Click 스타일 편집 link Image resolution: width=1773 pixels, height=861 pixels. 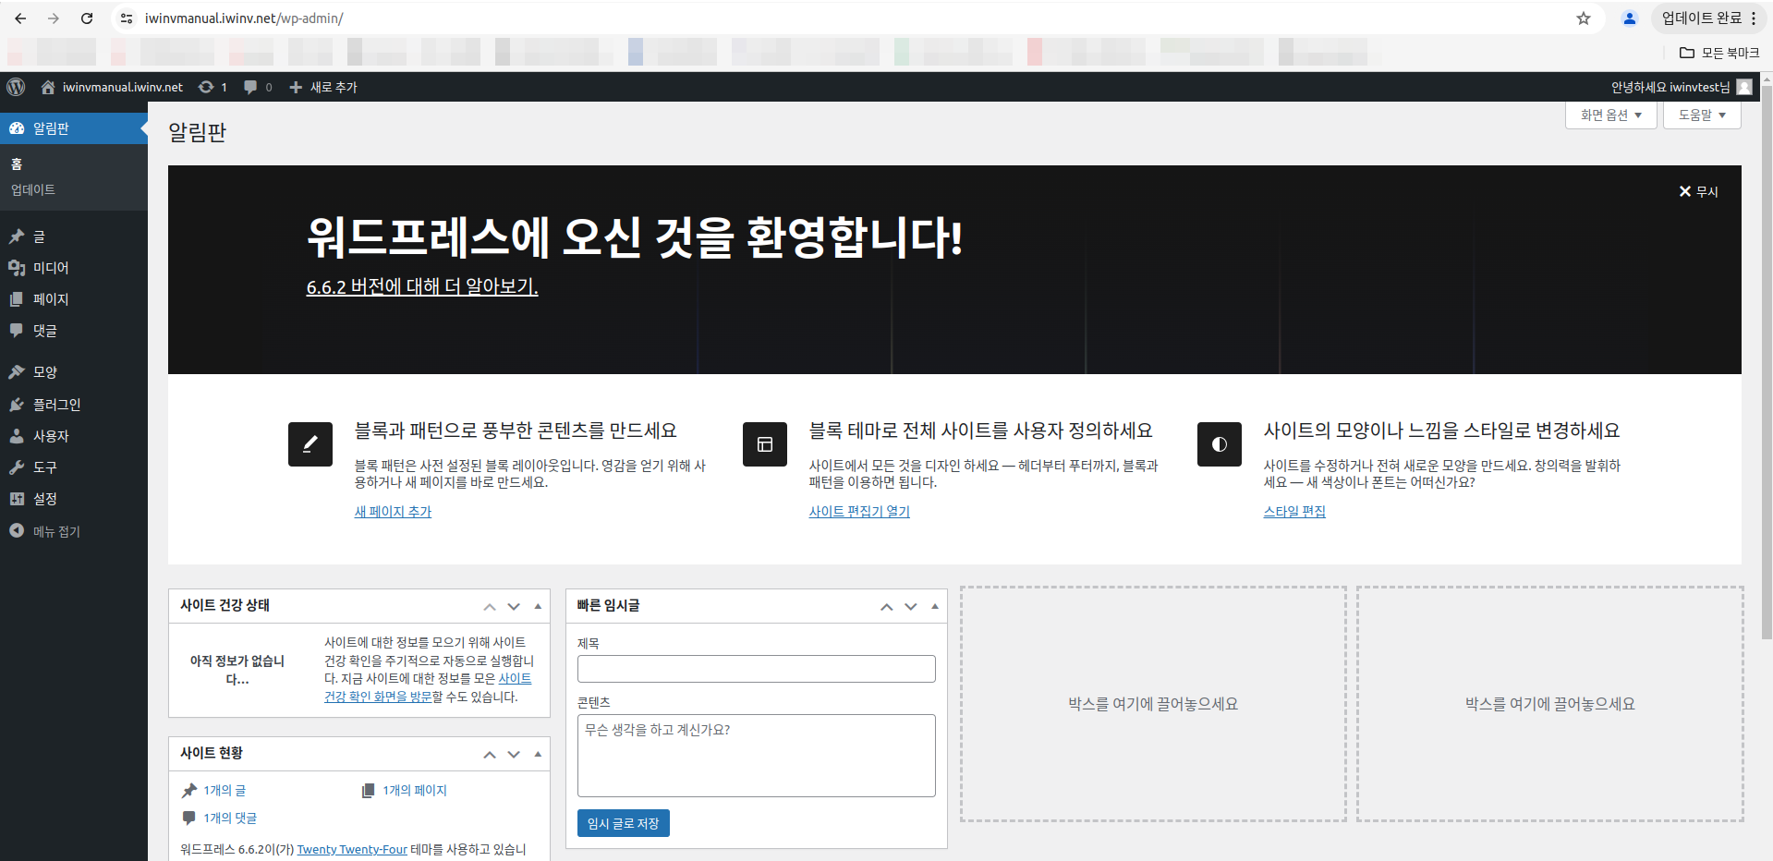[1294, 512]
